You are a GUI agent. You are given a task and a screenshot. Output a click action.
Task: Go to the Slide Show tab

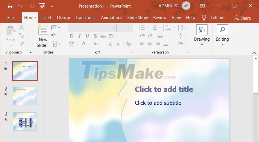[138, 18]
